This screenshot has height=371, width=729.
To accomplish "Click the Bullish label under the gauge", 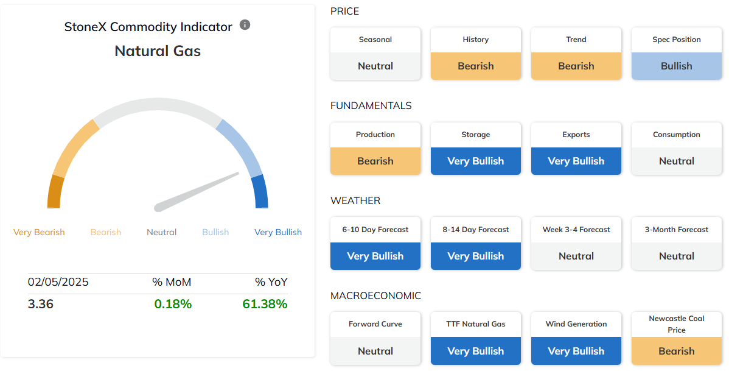I will 215,232.
